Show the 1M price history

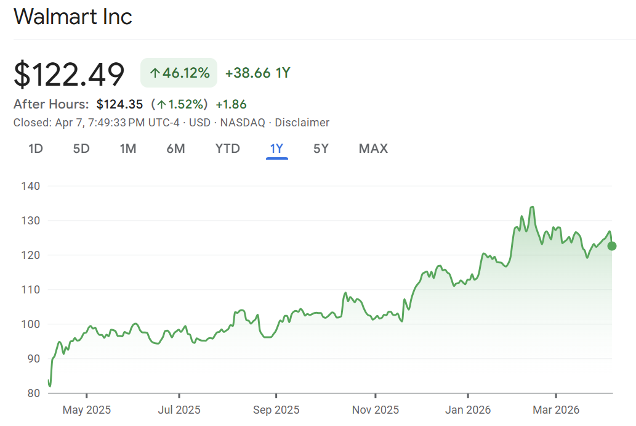[x=128, y=149]
